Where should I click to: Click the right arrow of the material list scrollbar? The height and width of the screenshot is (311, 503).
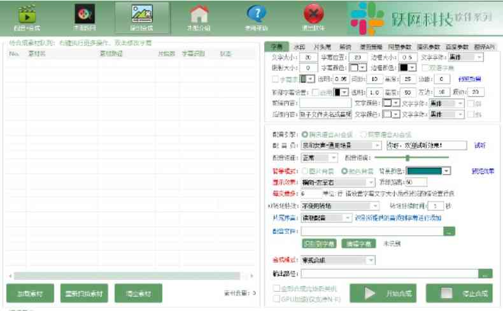[252, 276]
